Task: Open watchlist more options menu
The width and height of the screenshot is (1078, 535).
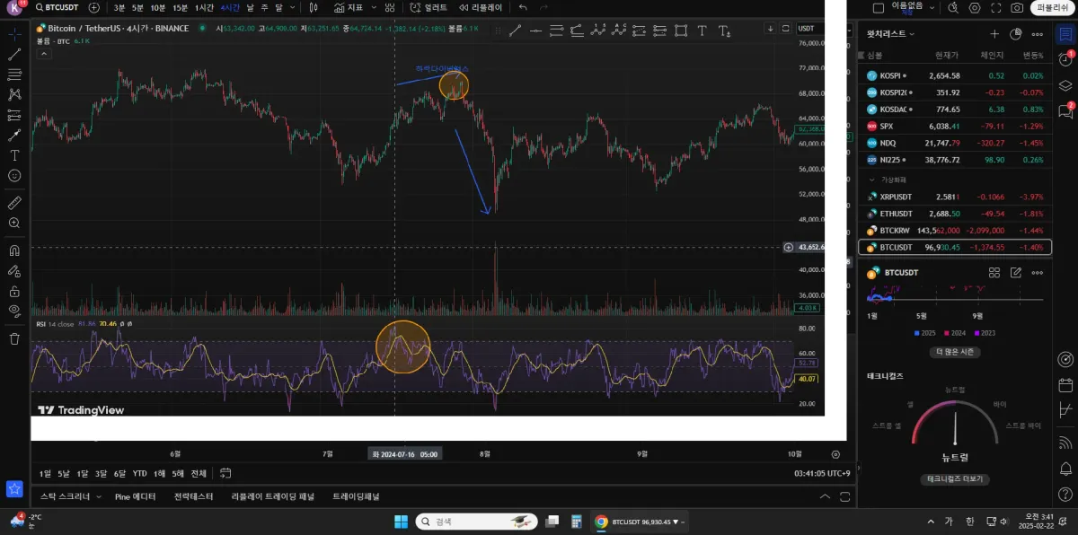Action: [1037, 34]
